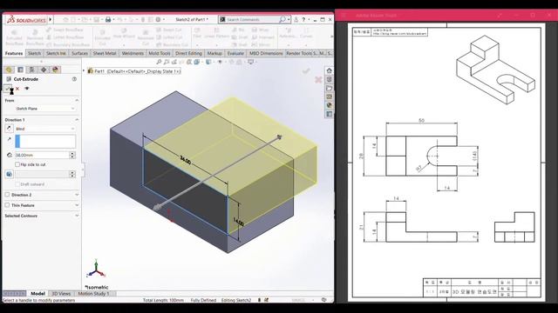Confirm Cut-Extrude with green check mark
This screenshot has height=313, width=558.
pyautogui.click(x=8, y=89)
